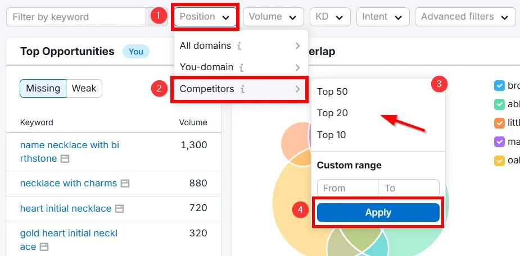Screen dimensions: 520x256
Task: Uncheck the blue competitor checkbox
Action: [x=499, y=86]
